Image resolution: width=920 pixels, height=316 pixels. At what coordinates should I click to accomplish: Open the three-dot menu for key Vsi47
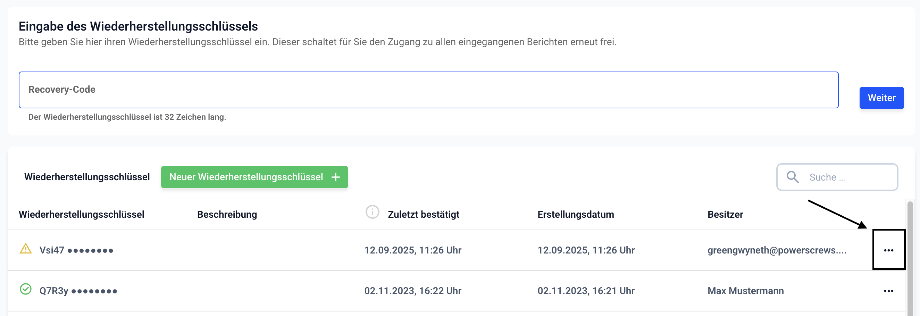[x=888, y=250]
